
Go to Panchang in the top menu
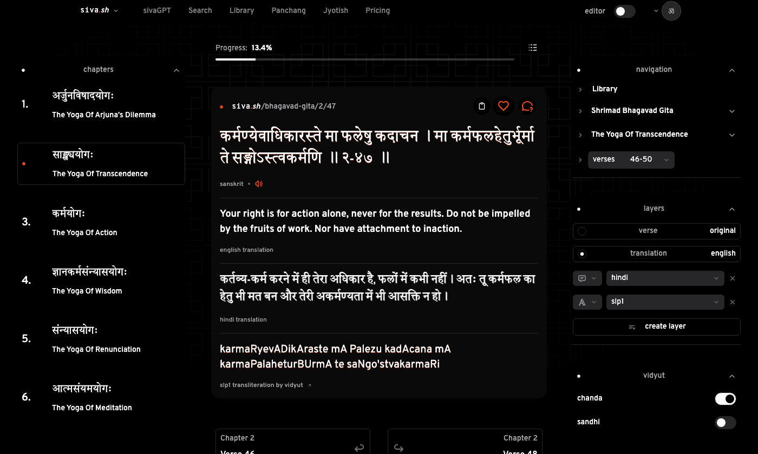[x=289, y=11]
